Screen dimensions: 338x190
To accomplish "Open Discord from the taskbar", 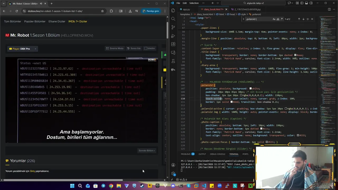I will coord(173,186).
